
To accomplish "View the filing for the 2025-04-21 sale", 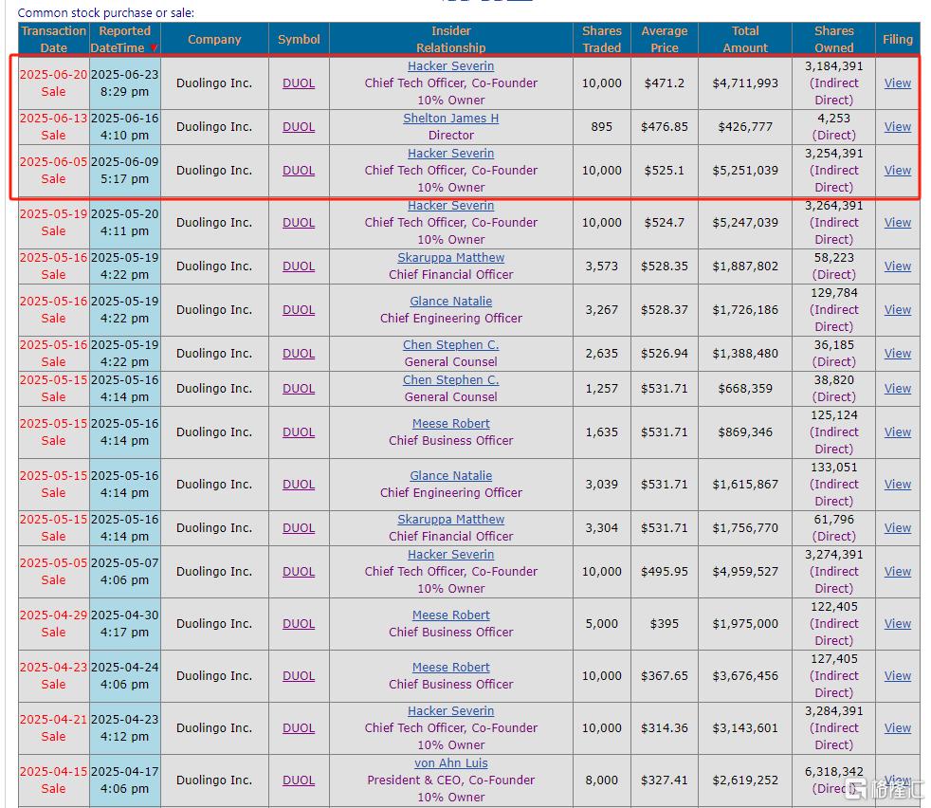I will coord(897,728).
